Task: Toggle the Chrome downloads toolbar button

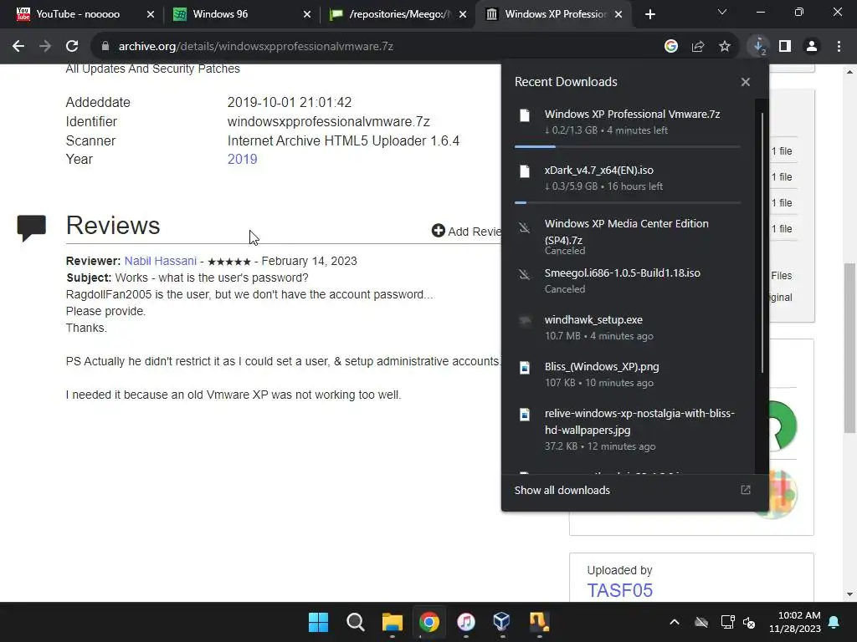Action: pos(758,47)
